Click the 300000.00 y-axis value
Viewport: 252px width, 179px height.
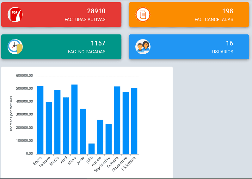pos(24,115)
